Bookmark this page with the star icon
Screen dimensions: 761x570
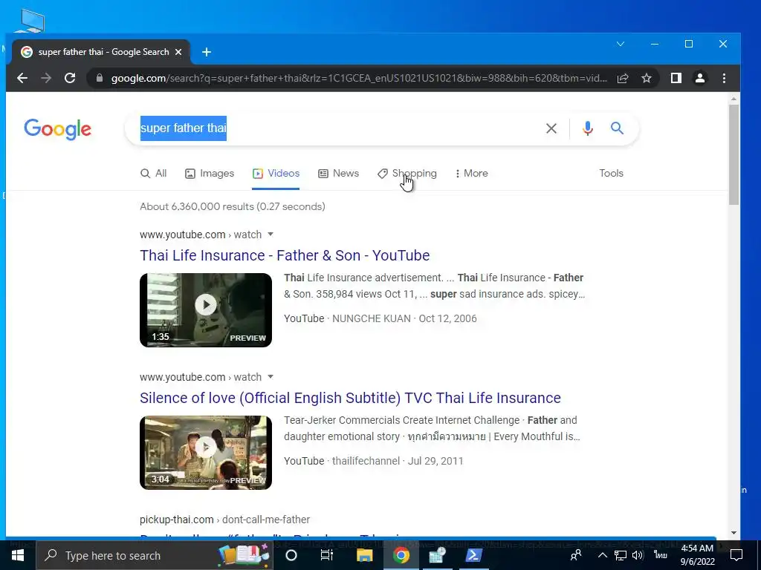point(647,78)
